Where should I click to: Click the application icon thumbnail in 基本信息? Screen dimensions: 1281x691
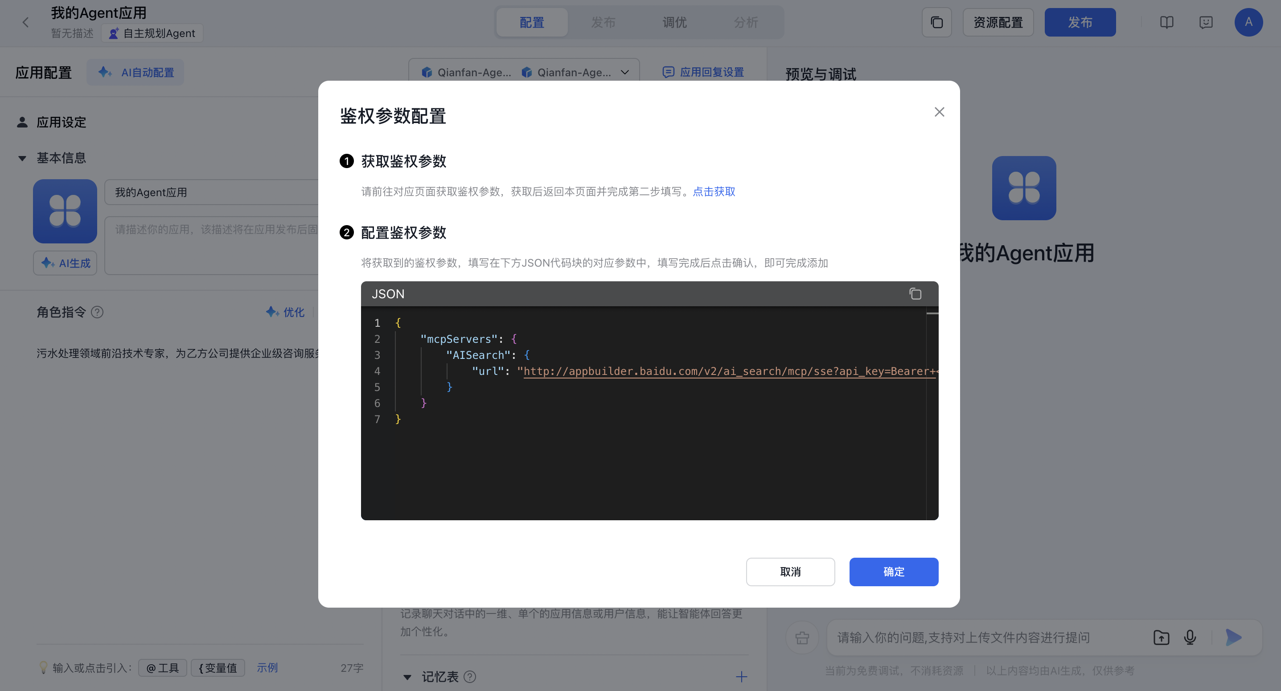(x=65, y=211)
